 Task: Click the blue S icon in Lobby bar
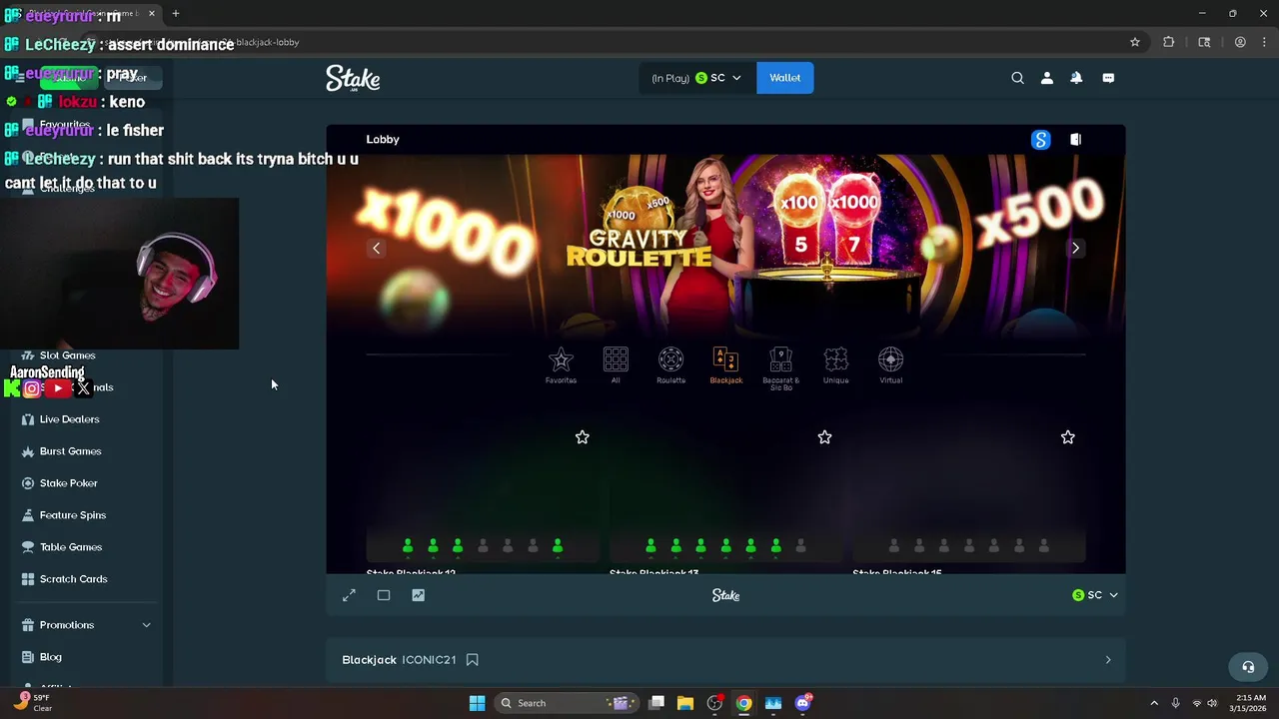(1040, 140)
